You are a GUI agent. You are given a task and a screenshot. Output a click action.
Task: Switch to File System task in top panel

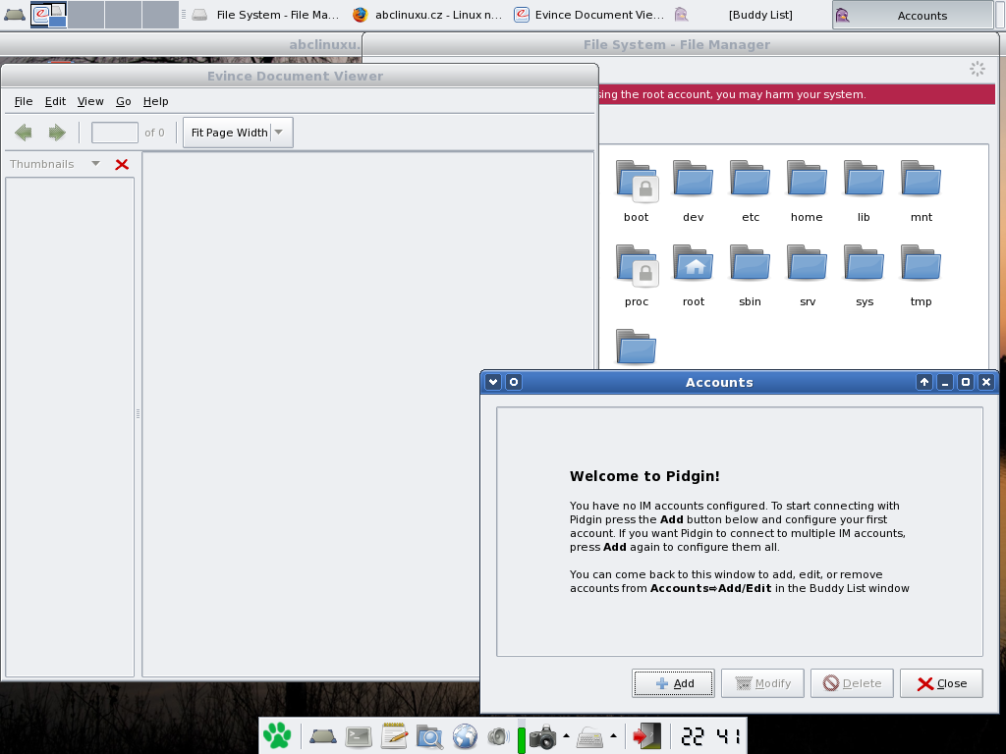click(x=266, y=14)
